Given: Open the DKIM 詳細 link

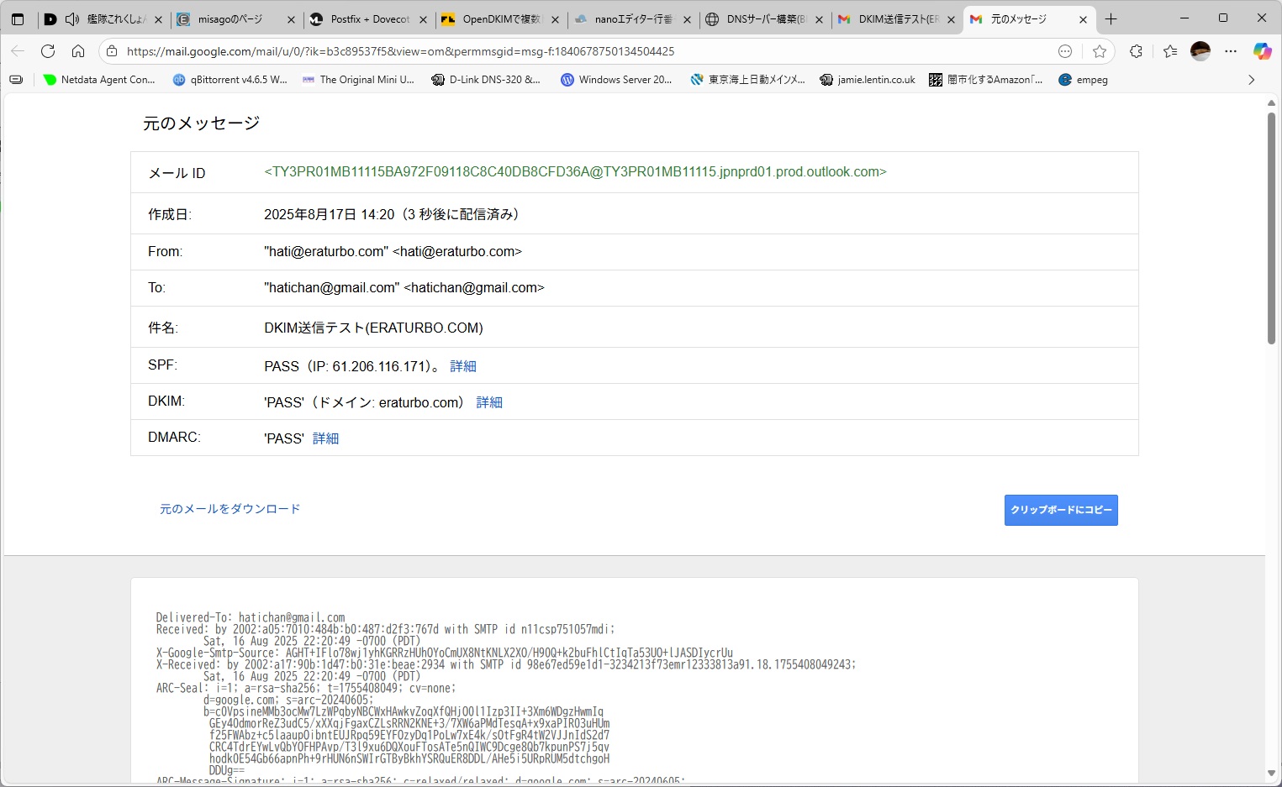Looking at the screenshot, I should 489,402.
